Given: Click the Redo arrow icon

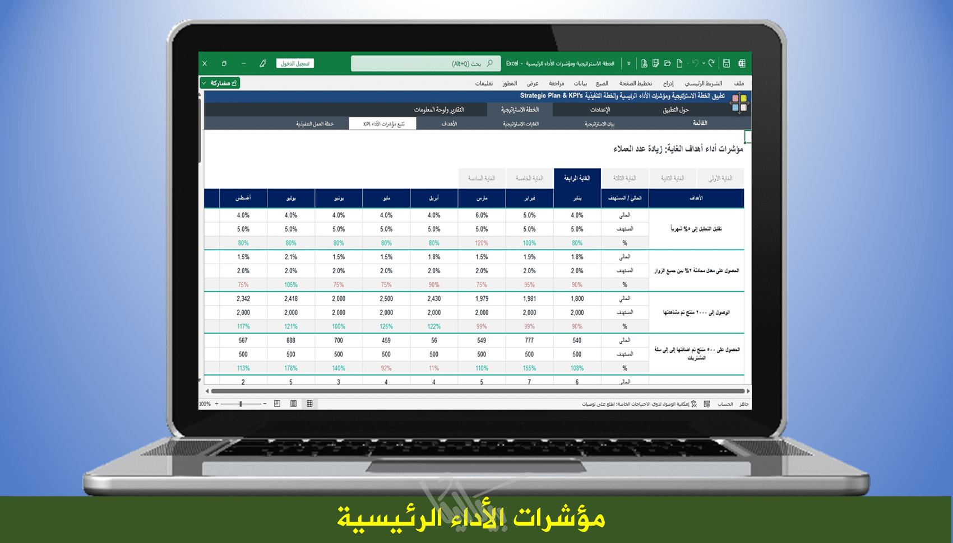Looking at the screenshot, I should pyautogui.click(x=711, y=63).
